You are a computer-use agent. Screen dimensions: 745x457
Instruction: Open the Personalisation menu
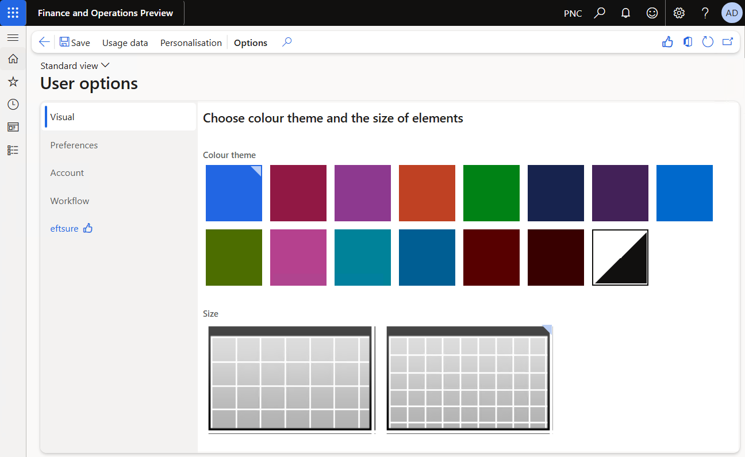tap(191, 43)
